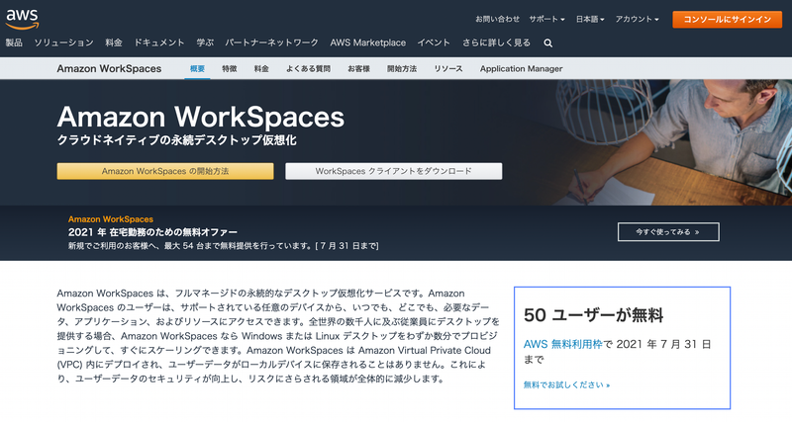Click the large Amazon WorkSpaces hero heading
792x422 pixels.
pos(201,117)
